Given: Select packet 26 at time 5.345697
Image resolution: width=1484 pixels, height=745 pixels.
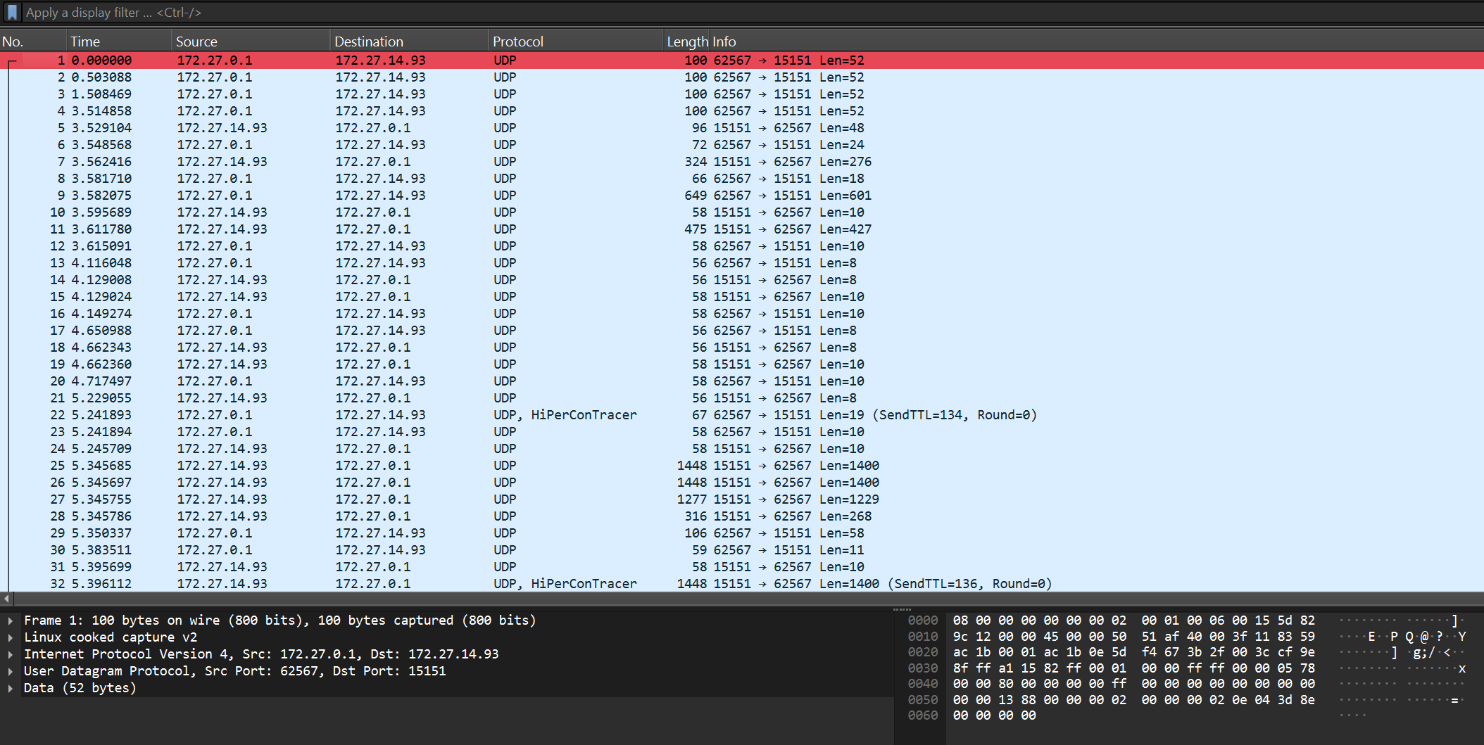Looking at the screenshot, I should coord(742,483).
